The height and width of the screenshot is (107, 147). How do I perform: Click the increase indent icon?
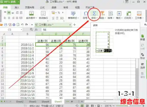tap(21, 12)
